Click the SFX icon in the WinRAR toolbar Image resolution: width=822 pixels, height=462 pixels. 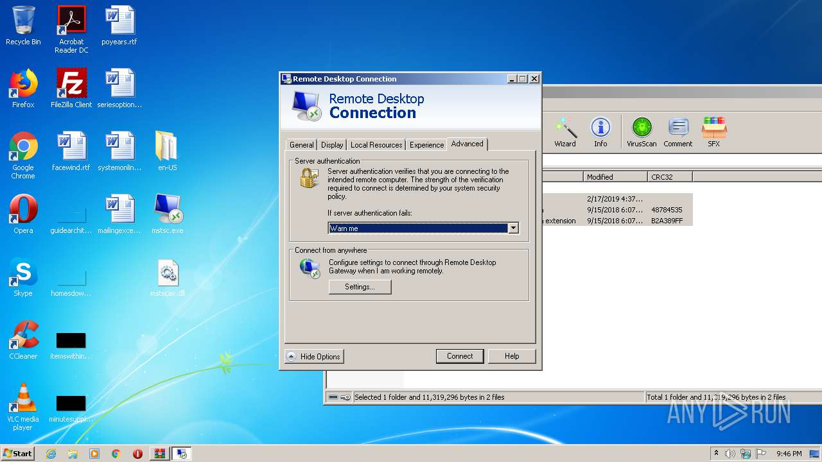tap(713, 132)
